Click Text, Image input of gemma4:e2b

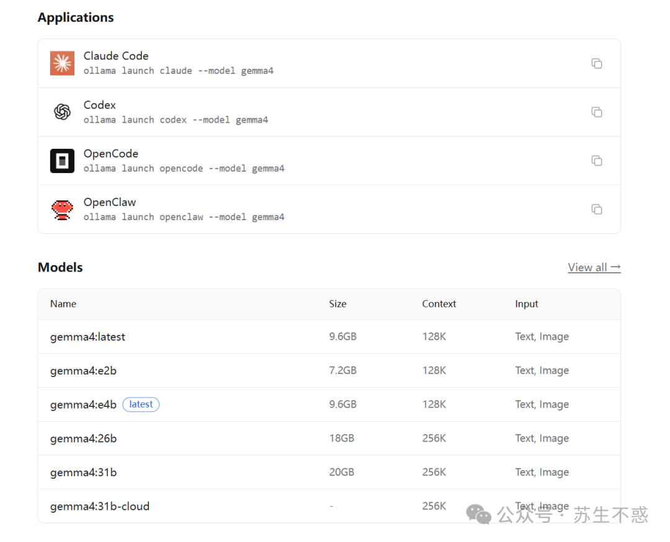coord(542,371)
